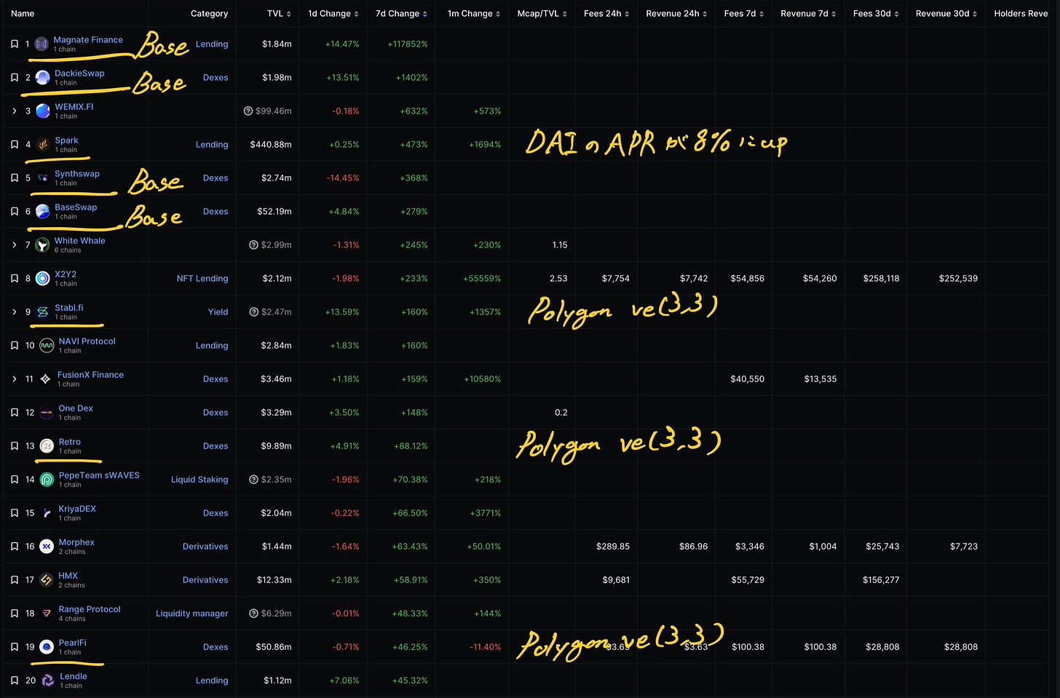Click the WEMIX.FI protocol logo
The height and width of the screenshot is (698, 1060).
(x=43, y=111)
